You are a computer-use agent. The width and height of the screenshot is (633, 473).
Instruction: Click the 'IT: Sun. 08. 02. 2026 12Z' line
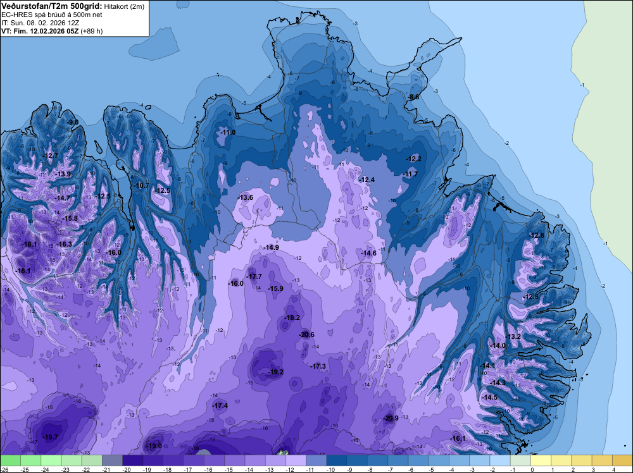41,23
